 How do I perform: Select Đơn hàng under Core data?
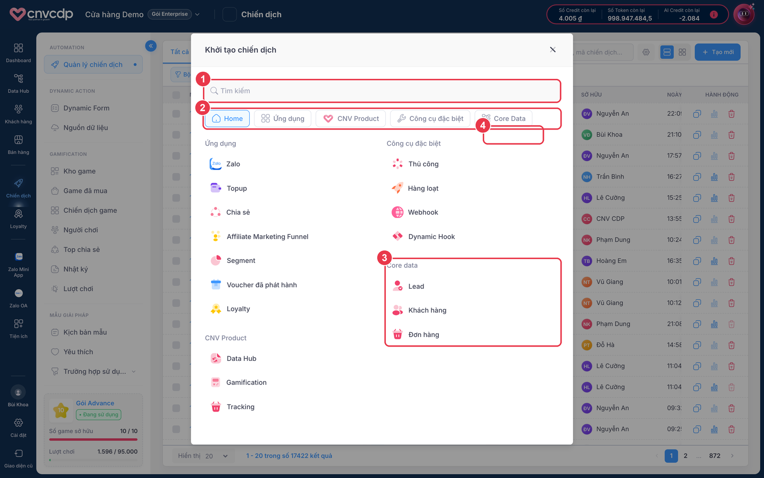click(x=415, y=335)
